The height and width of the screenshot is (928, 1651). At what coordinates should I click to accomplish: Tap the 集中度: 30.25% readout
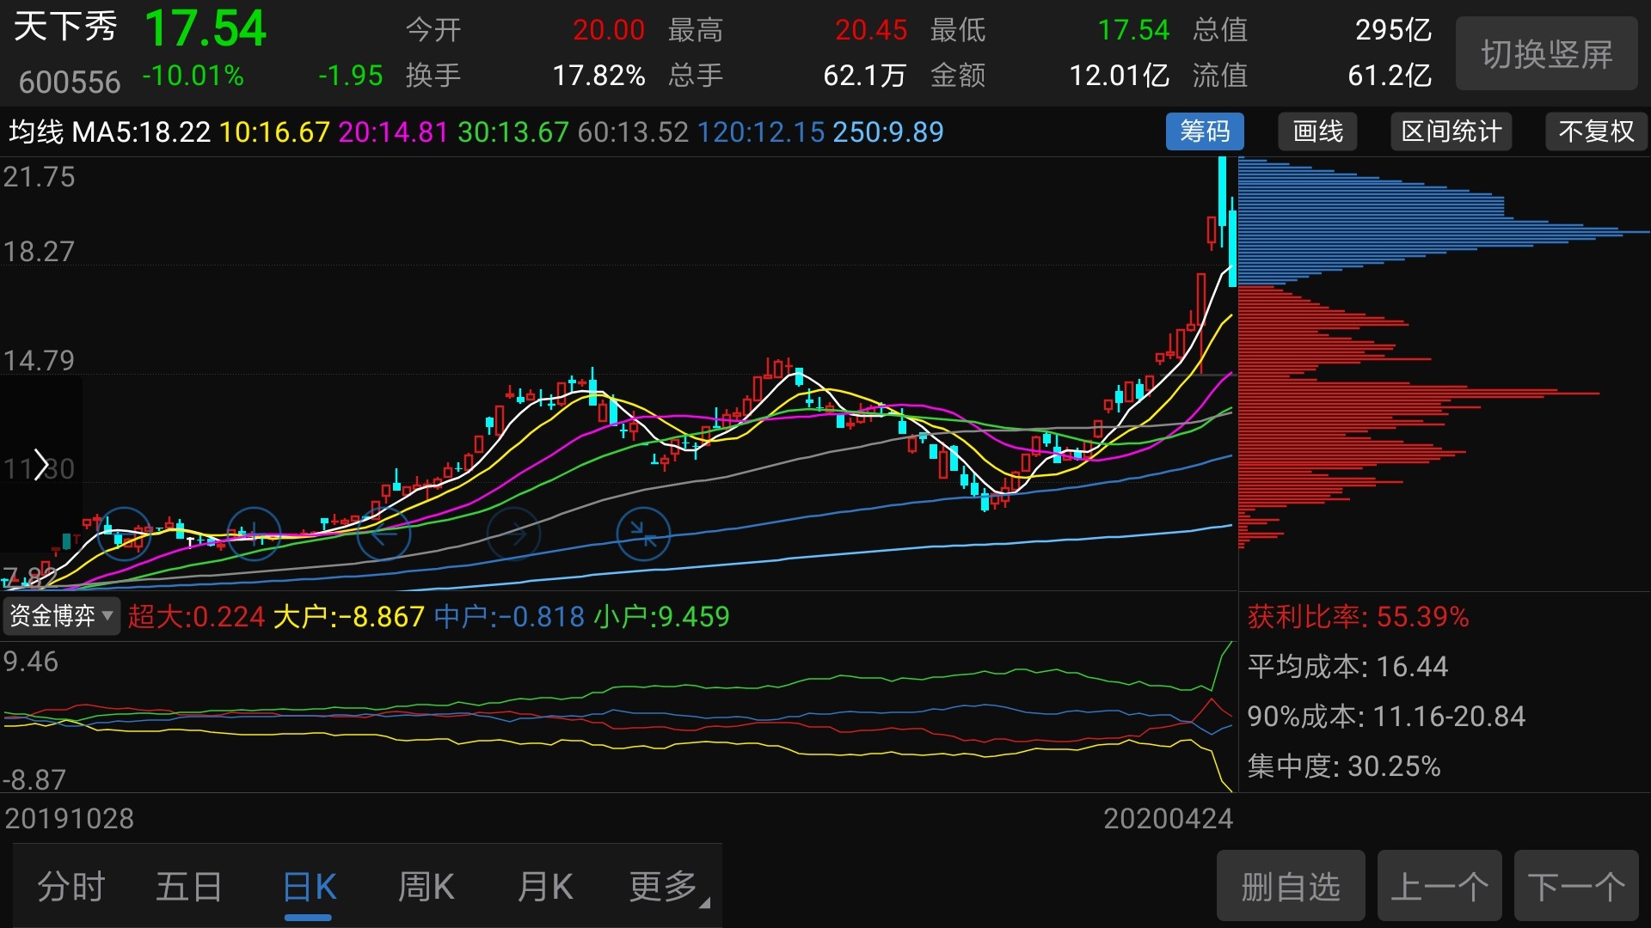point(1344,766)
